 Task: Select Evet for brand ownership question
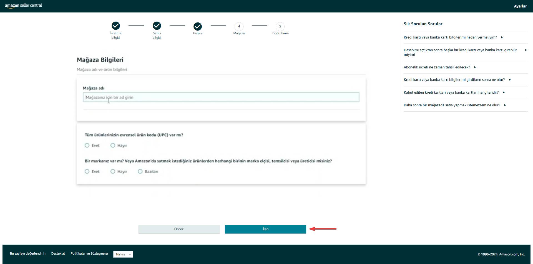click(87, 171)
